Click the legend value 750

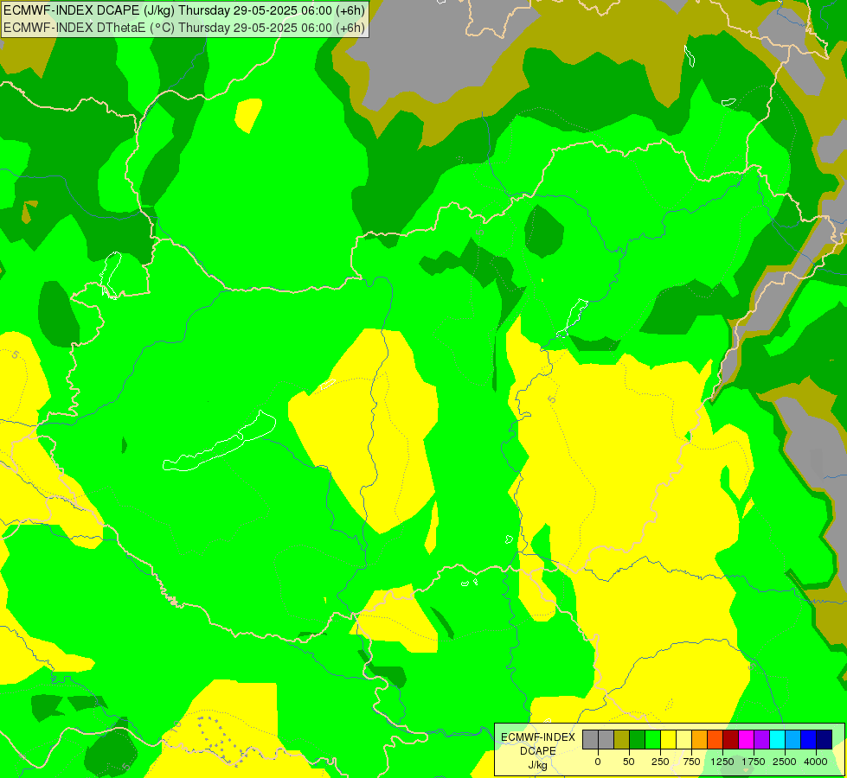691,762
